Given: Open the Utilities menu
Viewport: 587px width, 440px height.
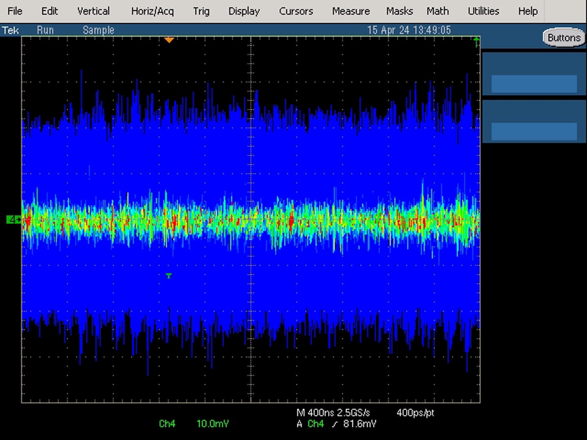Looking at the screenshot, I should pos(483,11).
